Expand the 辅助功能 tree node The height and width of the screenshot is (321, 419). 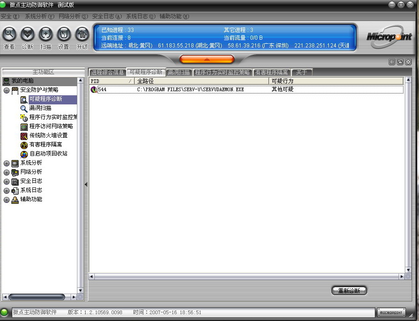click(x=7, y=200)
